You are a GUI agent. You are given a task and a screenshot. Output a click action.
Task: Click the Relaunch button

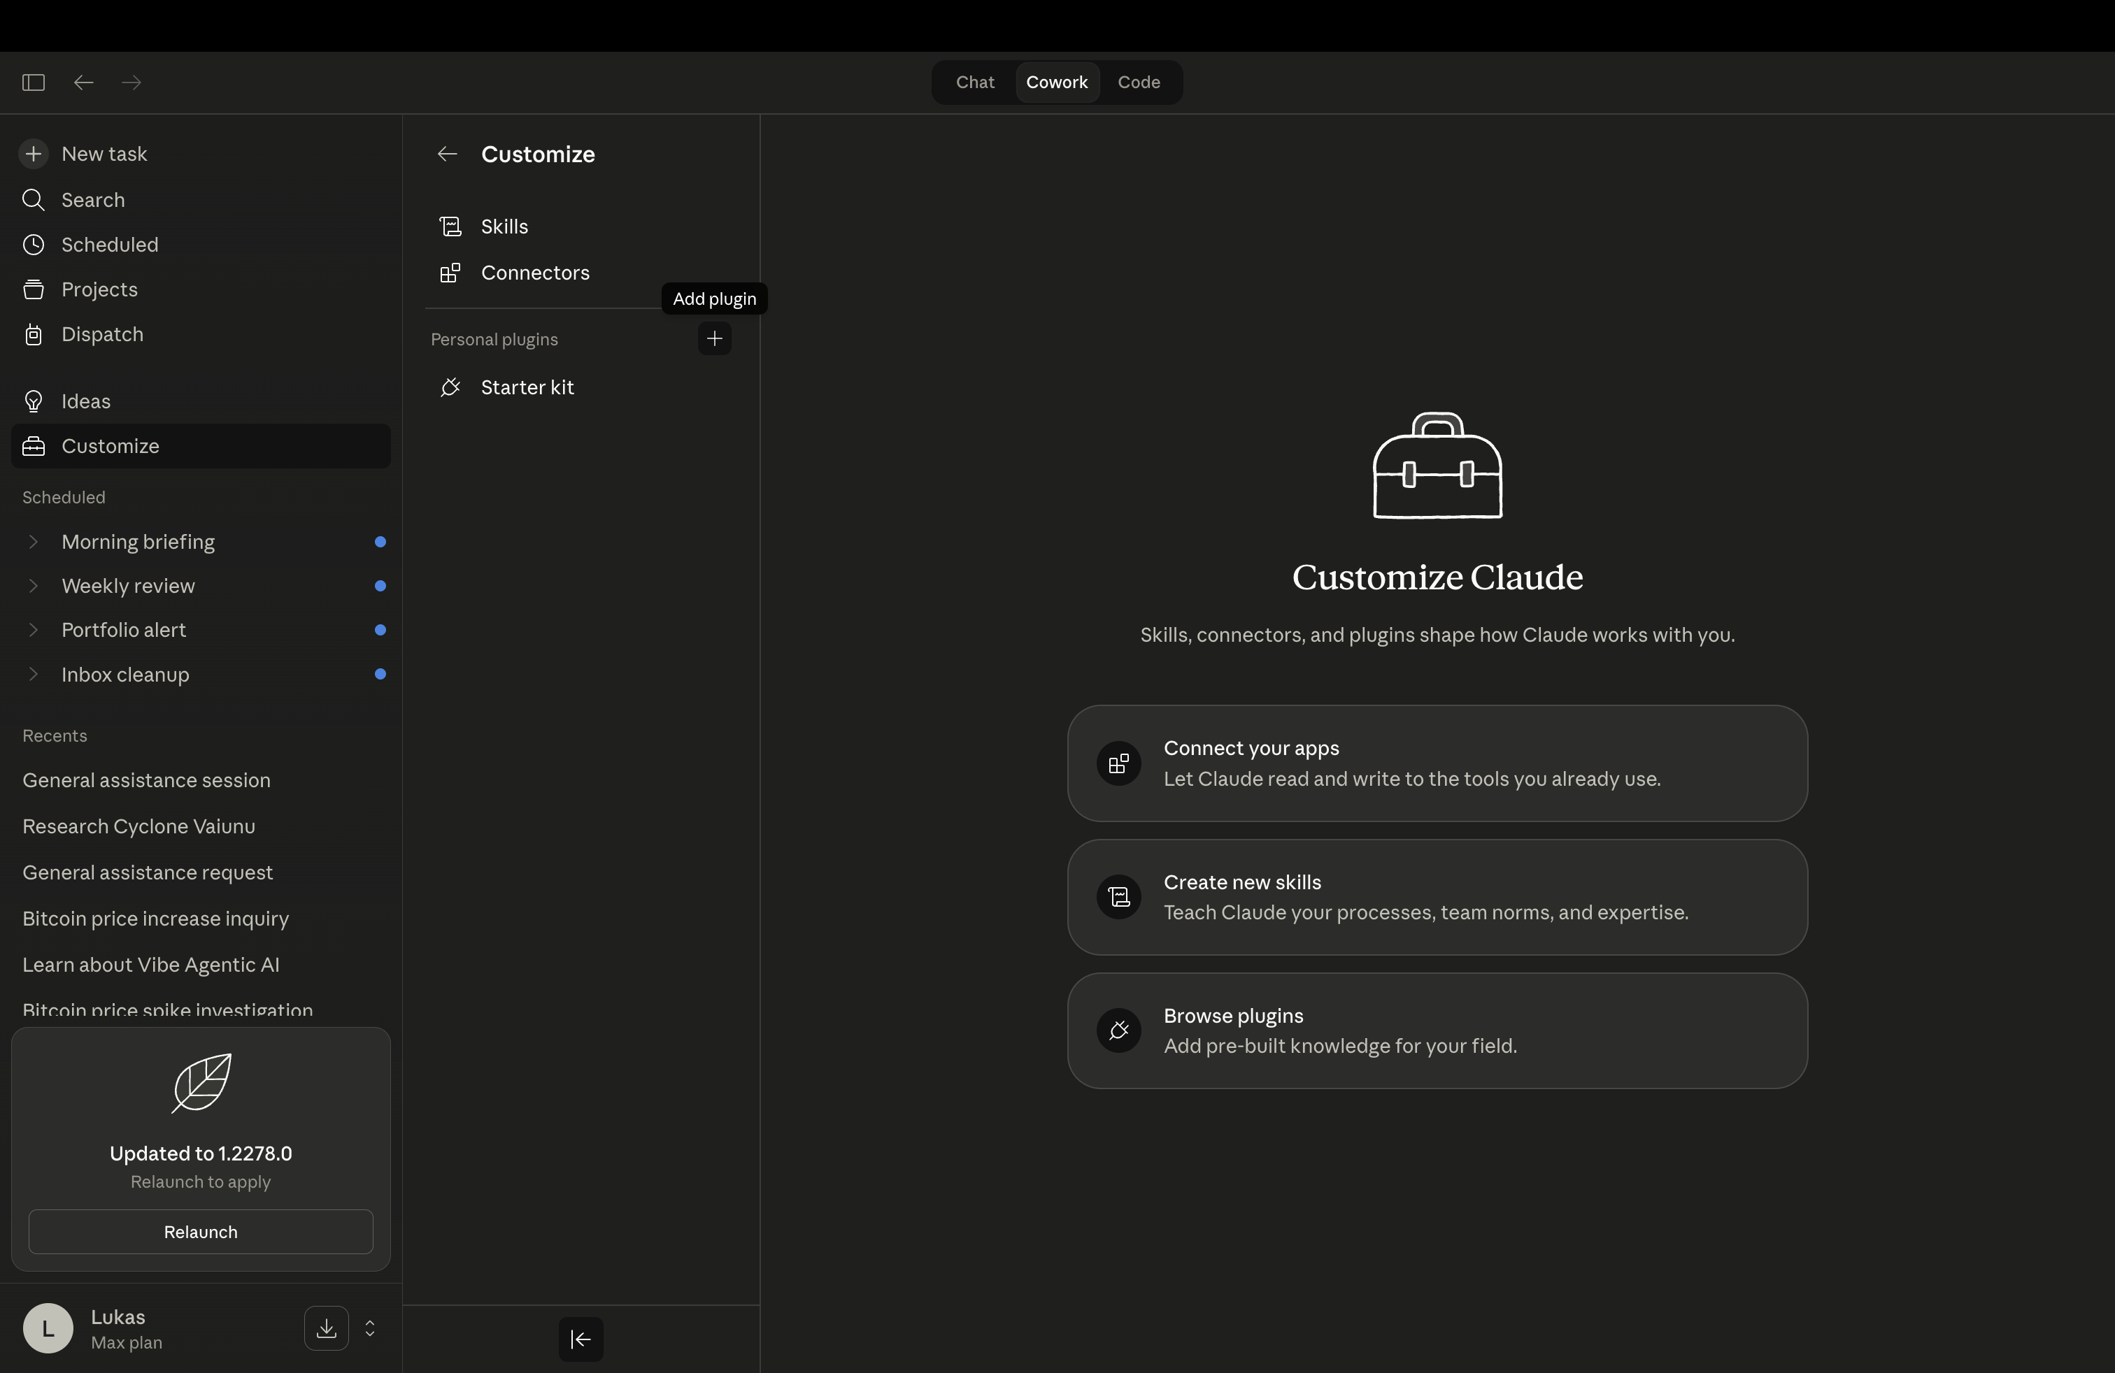click(x=200, y=1232)
